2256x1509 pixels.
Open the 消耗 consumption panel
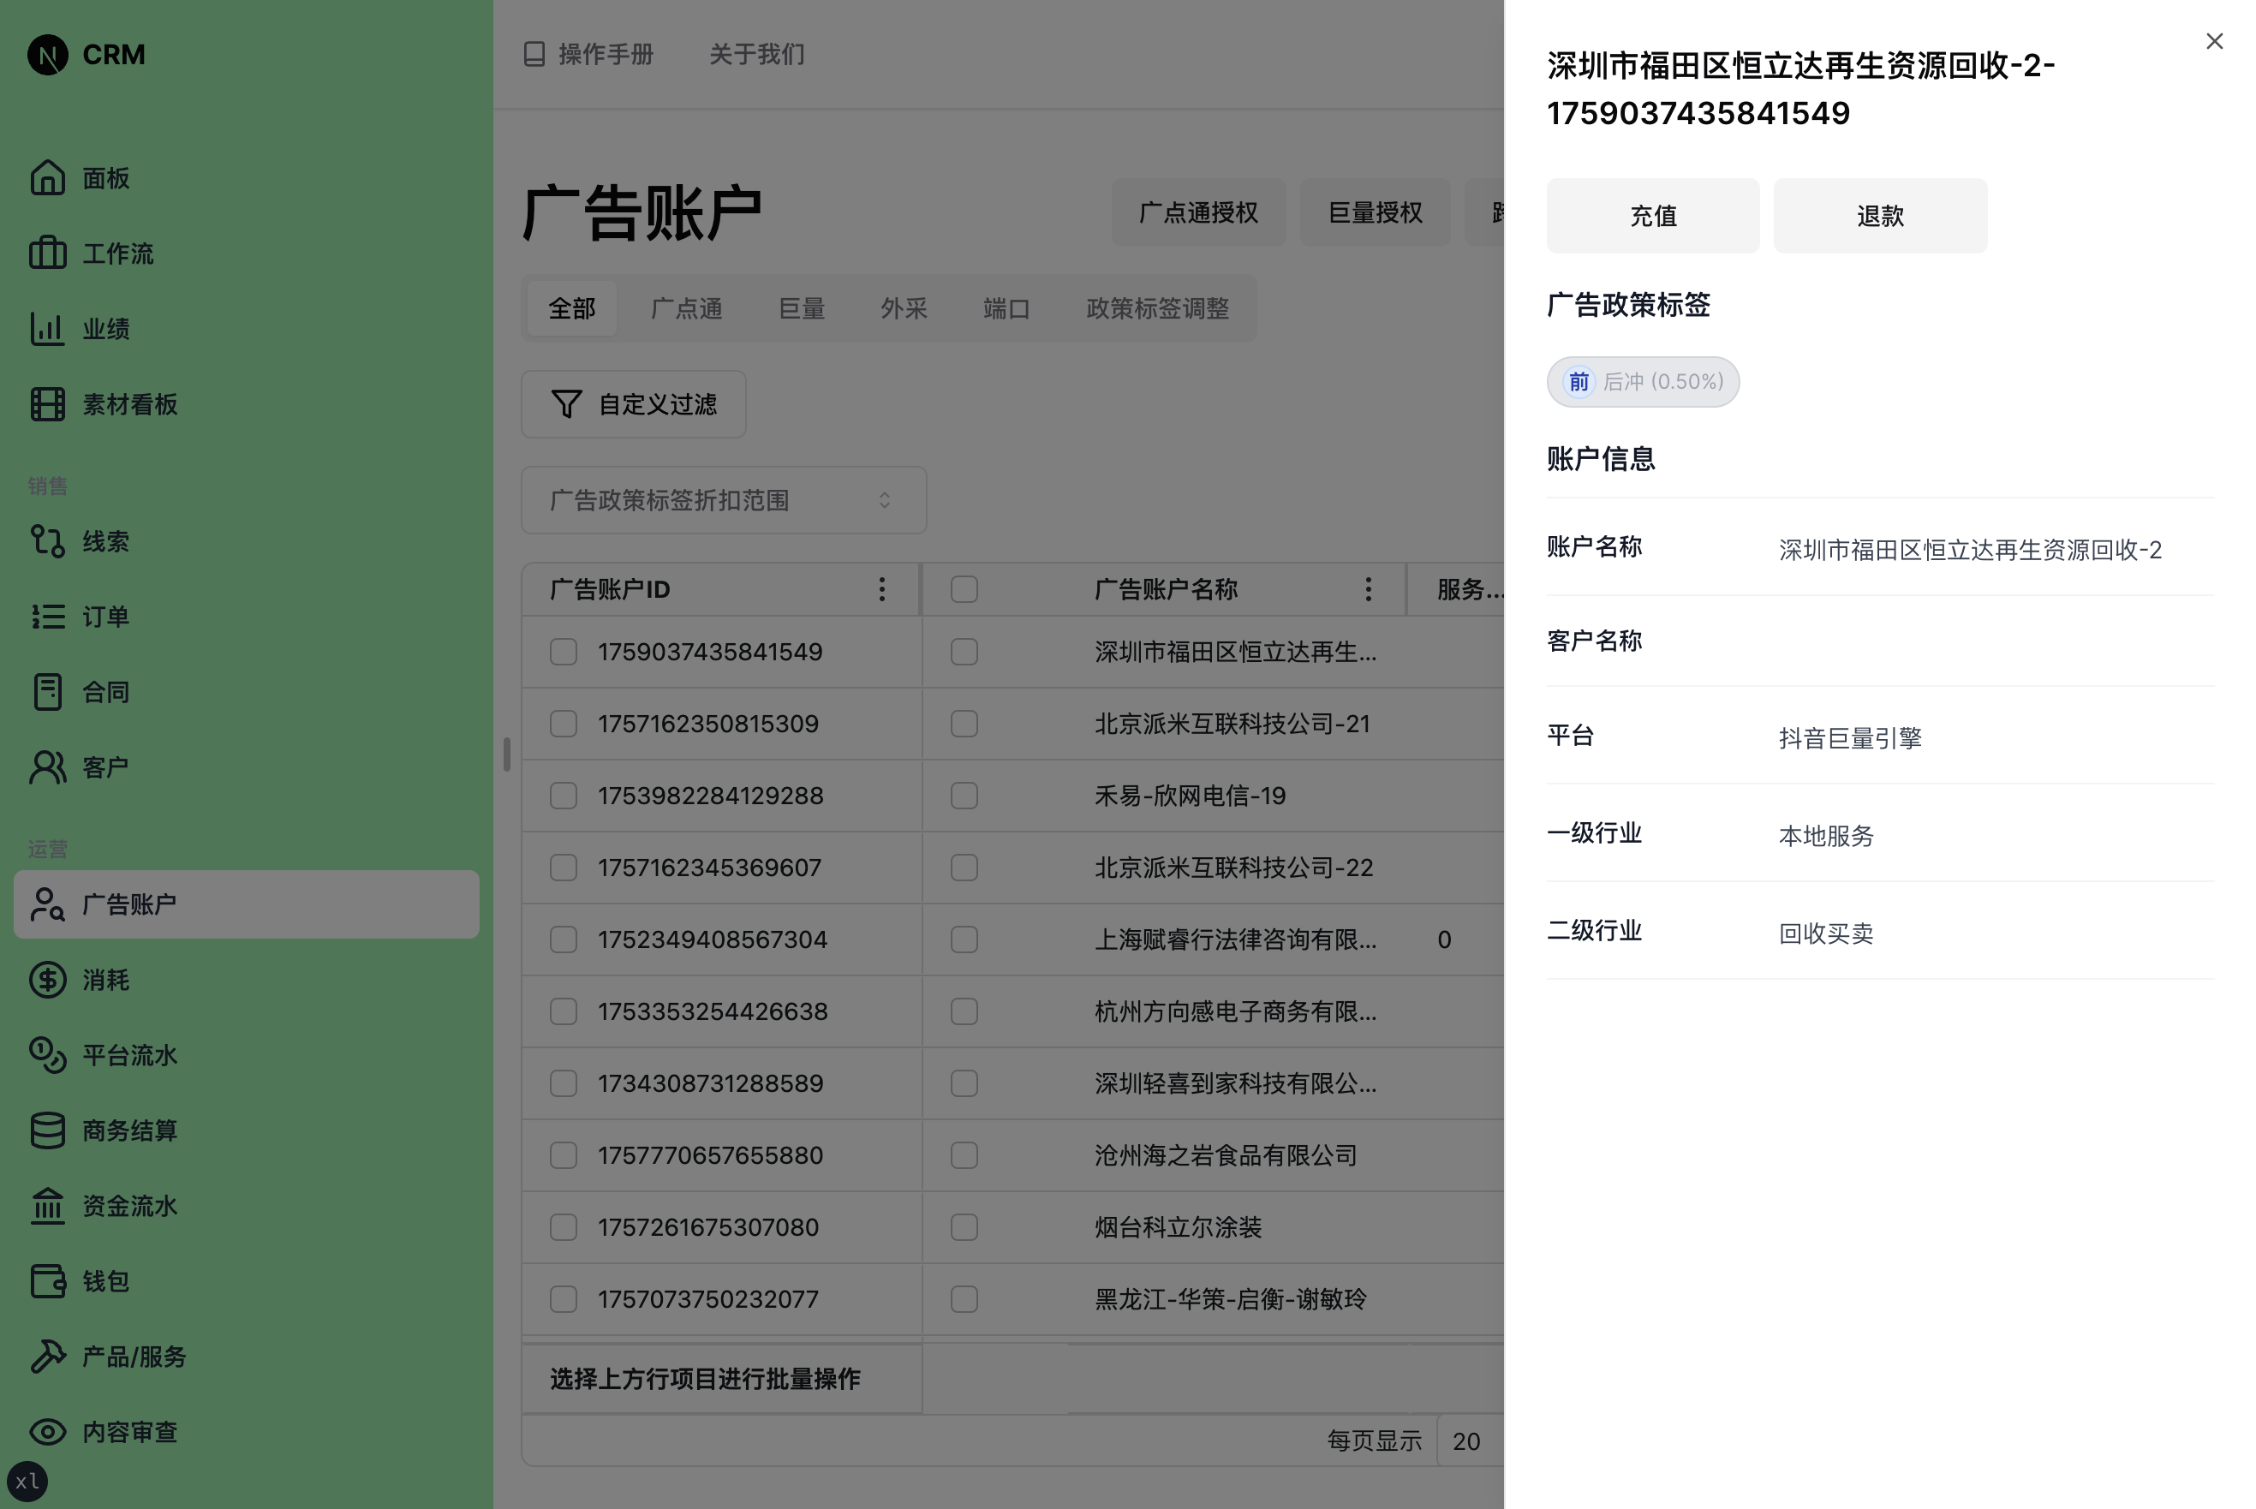106,980
